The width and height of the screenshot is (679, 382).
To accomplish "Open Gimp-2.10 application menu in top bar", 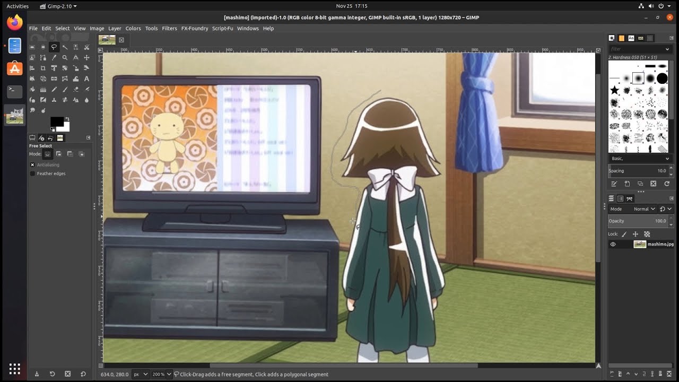I will (58, 6).
